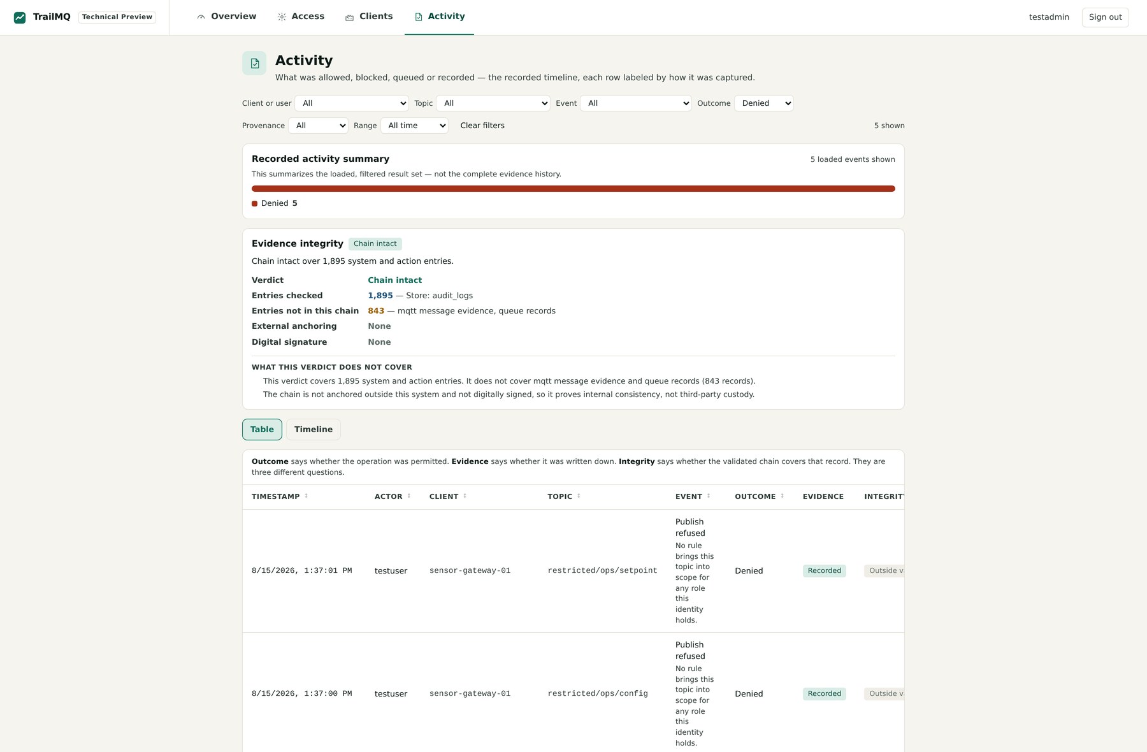Click the 8/15/2026, 1:37:01 PM timestamp
This screenshot has width=1147, height=752.
click(x=301, y=571)
